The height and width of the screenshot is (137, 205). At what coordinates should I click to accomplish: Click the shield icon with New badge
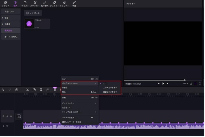[55, 89]
